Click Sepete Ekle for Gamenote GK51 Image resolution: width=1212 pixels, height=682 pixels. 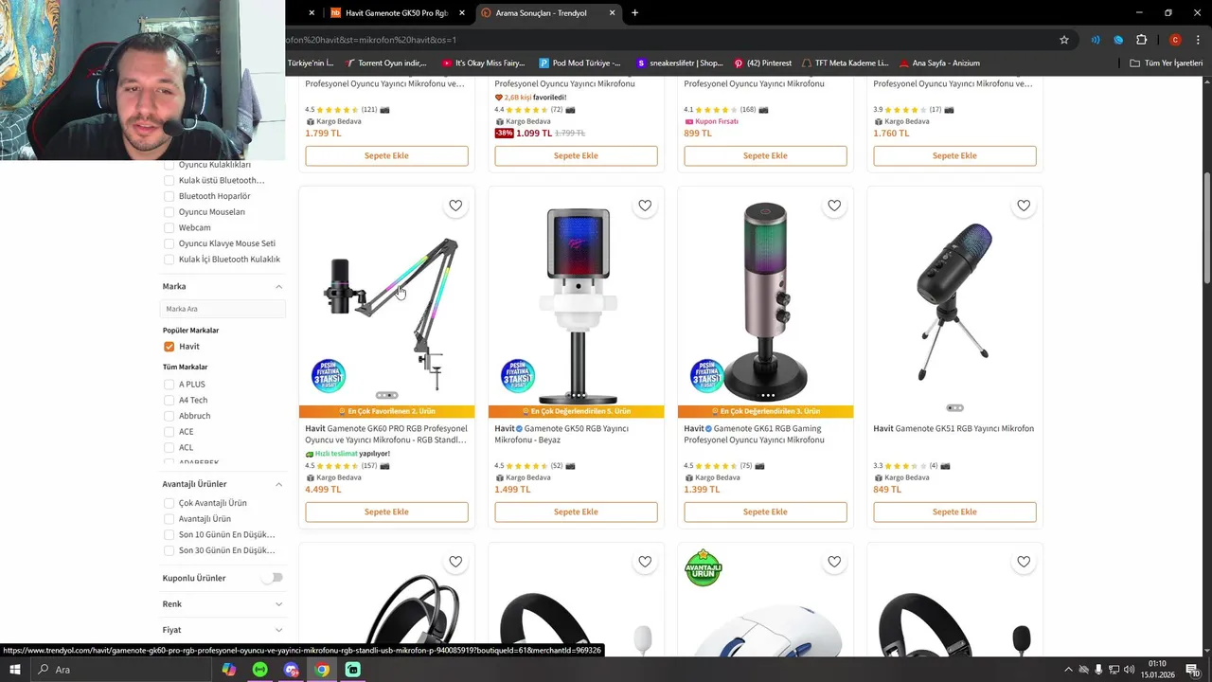[954, 511]
